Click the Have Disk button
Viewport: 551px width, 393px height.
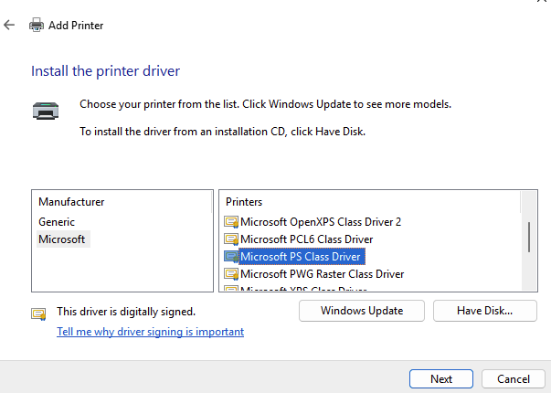(x=484, y=311)
